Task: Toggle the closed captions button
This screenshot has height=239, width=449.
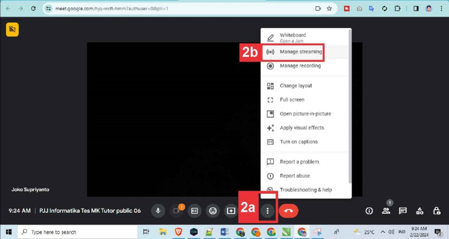Action: pos(194,211)
